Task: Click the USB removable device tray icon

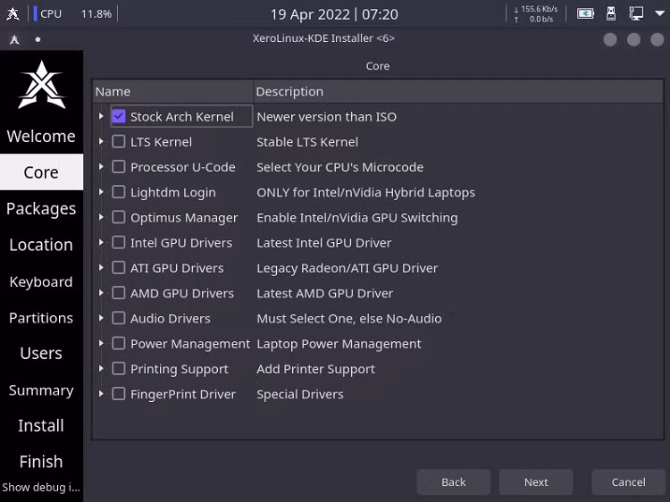Action: [611, 13]
